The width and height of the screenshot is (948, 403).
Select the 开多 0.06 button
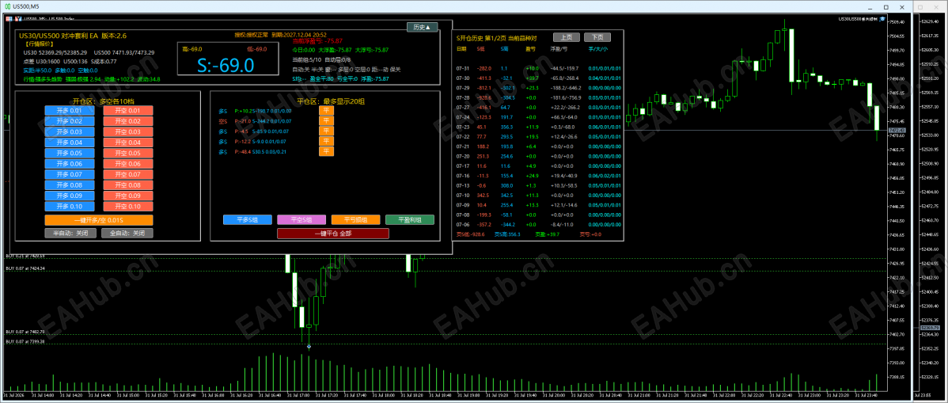click(69, 164)
